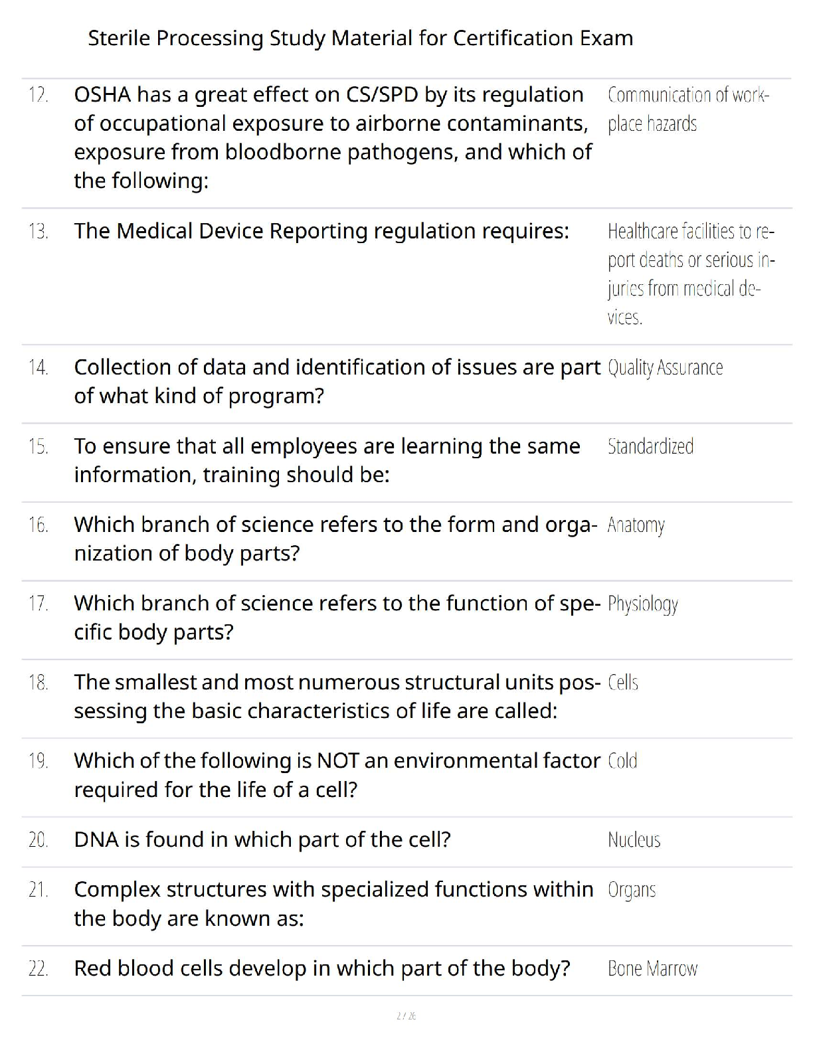The height and width of the screenshot is (1052, 813).
Task: Select the 'Physiology' answer
Action: coord(642,604)
